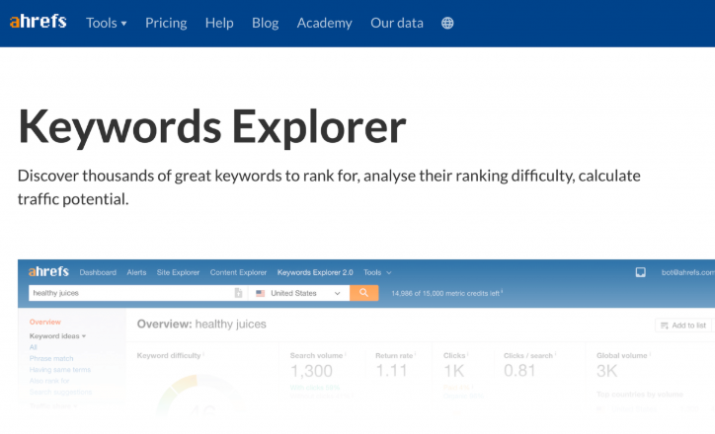This screenshot has height=434, width=715.
Task: Open the Pricing page
Action: pyautogui.click(x=166, y=23)
